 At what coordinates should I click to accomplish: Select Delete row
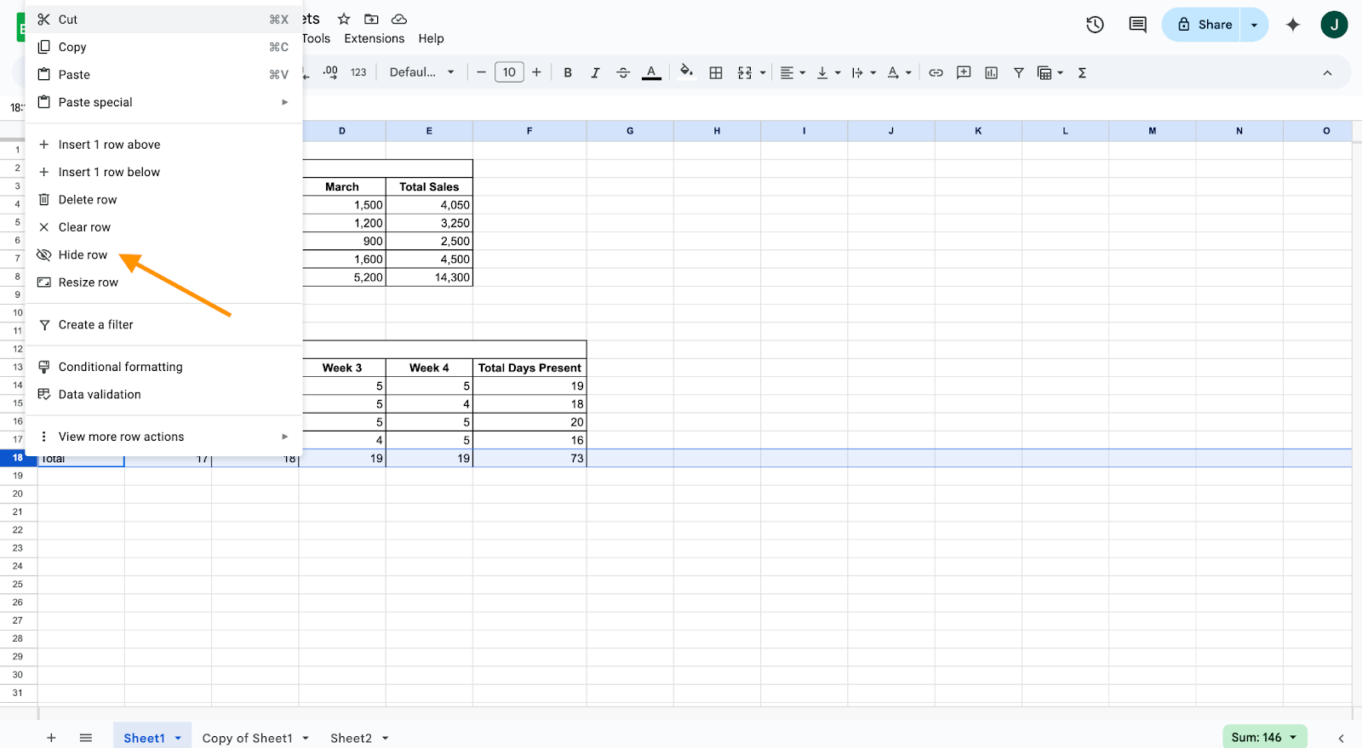pos(163,200)
